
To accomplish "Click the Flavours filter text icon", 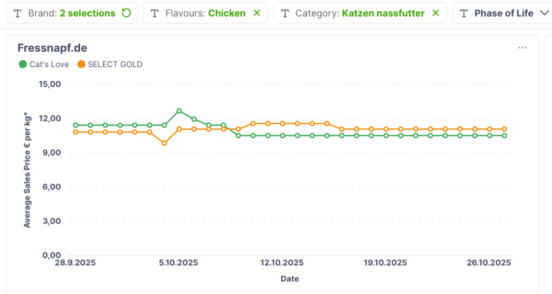I will (155, 13).
